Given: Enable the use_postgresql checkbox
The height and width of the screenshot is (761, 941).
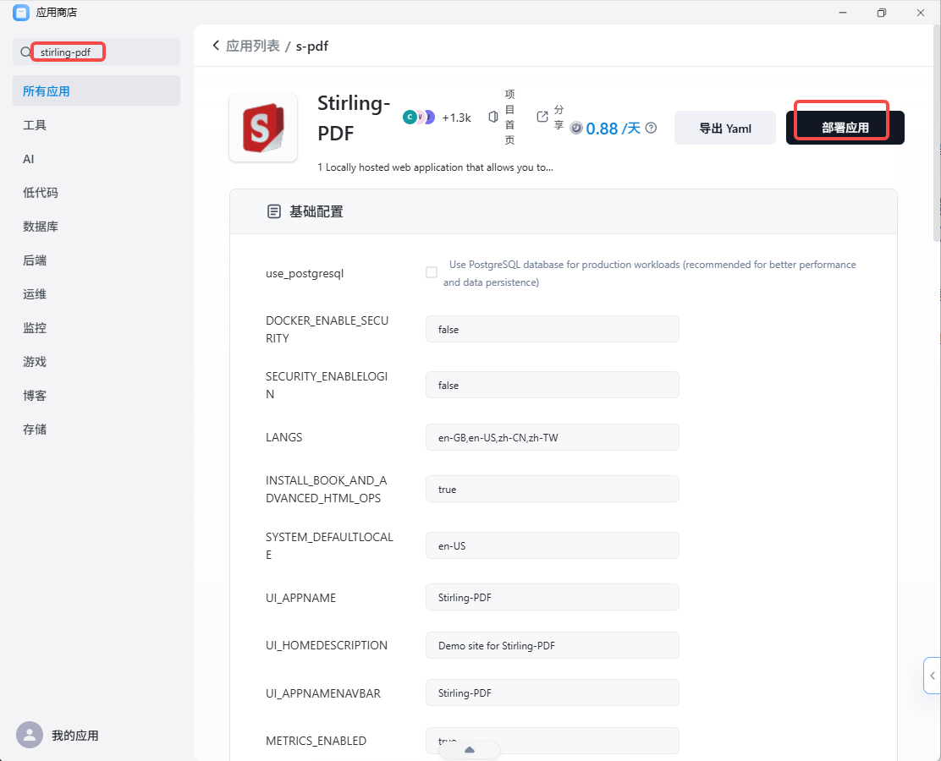Looking at the screenshot, I should [432, 272].
